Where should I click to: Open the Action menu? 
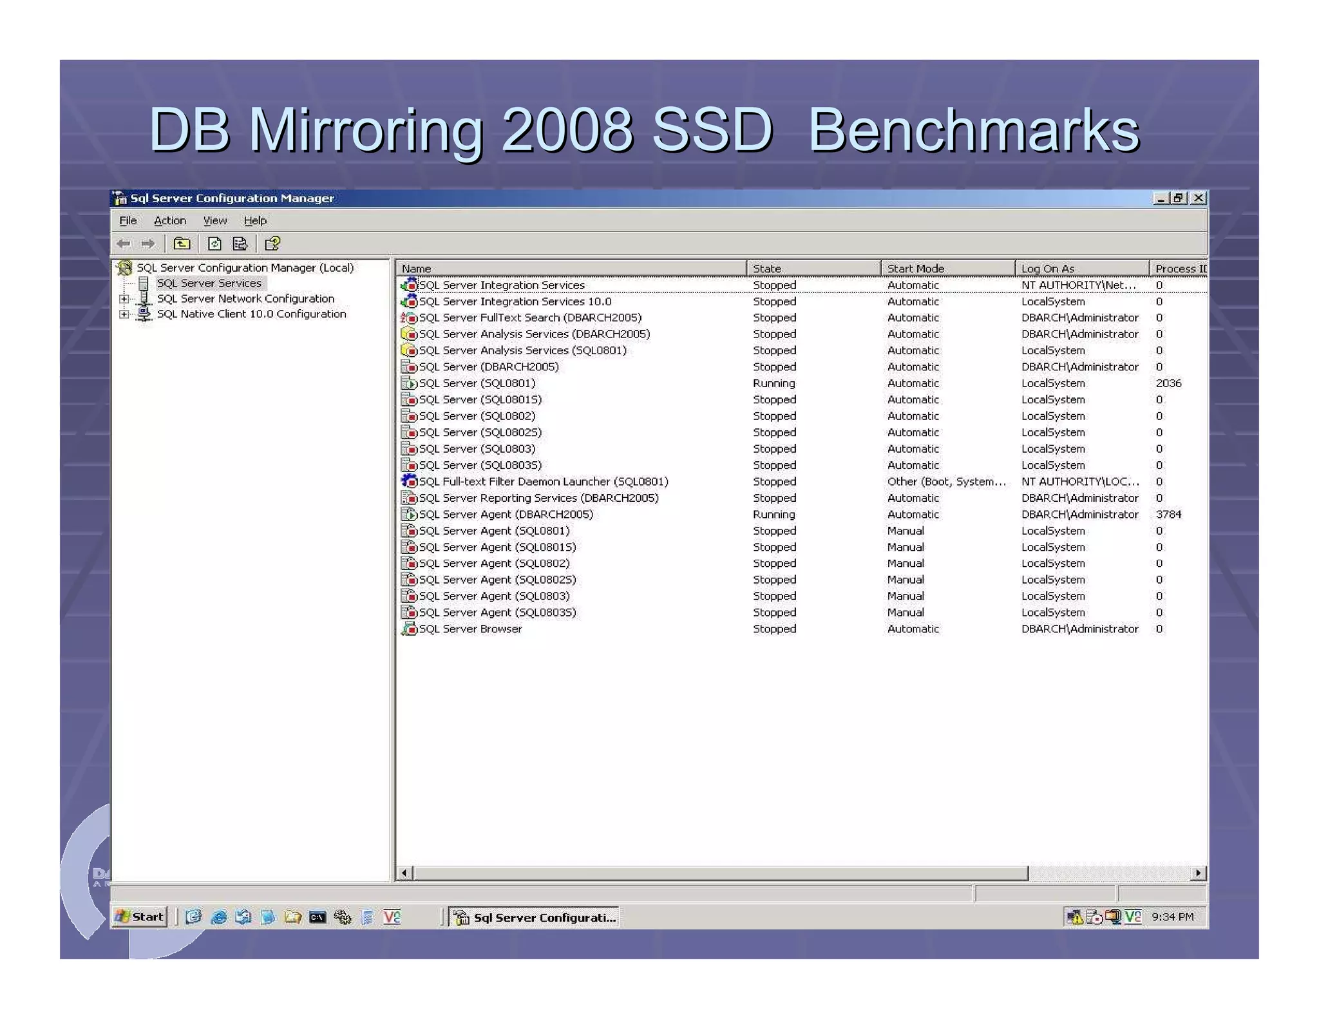(170, 220)
